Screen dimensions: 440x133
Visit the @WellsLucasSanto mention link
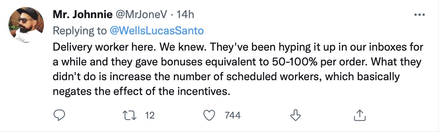(x=157, y=31)
